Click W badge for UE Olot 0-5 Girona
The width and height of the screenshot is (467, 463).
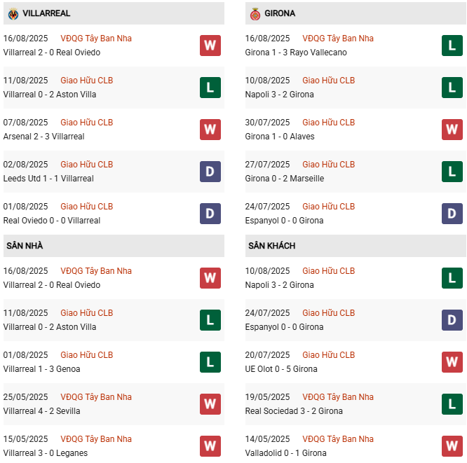452,362
